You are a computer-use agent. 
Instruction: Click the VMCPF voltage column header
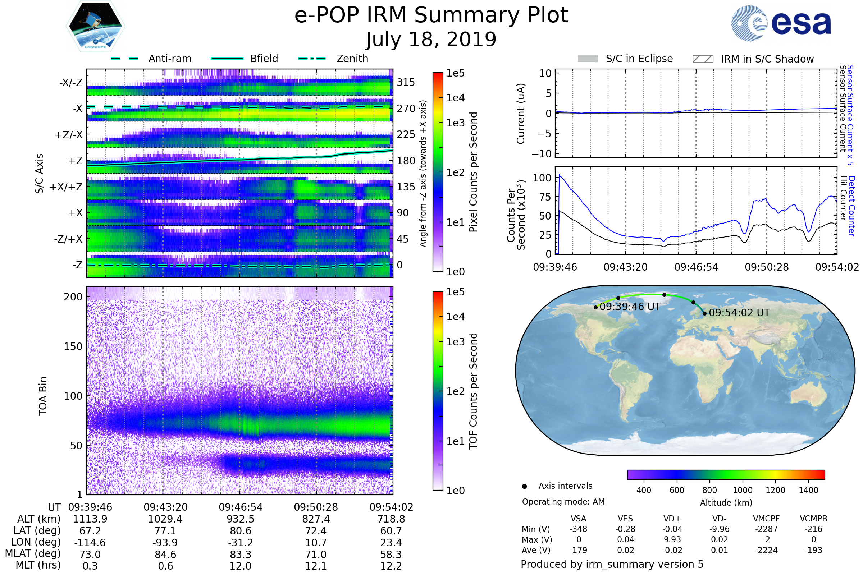(x=766, y=519)
